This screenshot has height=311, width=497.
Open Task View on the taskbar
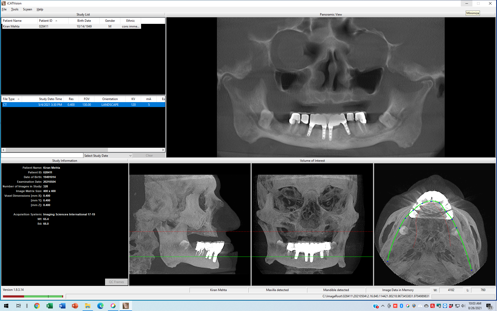(19, 306)
